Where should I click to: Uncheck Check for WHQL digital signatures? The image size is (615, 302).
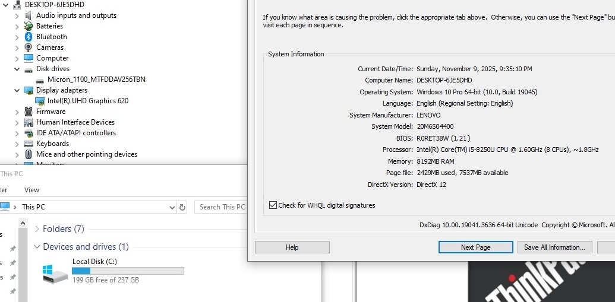273,205
